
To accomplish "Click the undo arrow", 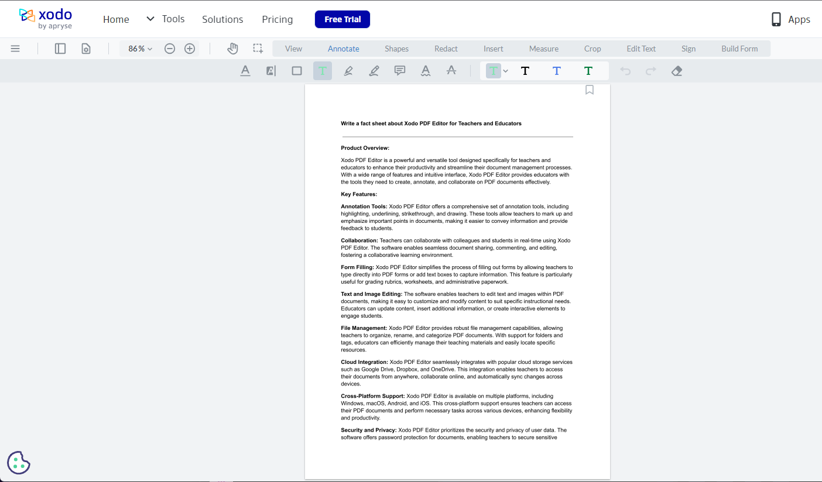I will [x=625, y=71].
